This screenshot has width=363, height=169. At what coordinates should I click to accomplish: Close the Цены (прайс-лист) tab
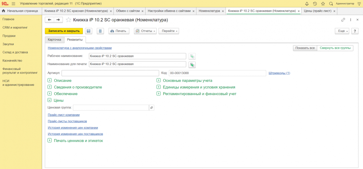pos(334,11)
